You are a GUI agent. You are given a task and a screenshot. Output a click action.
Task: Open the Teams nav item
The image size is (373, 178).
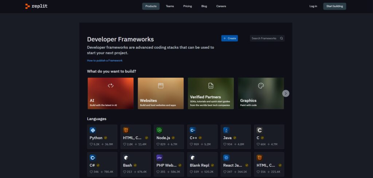[170, 6]
